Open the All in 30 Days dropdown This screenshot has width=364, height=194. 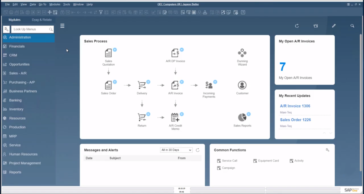pos(176,150)
